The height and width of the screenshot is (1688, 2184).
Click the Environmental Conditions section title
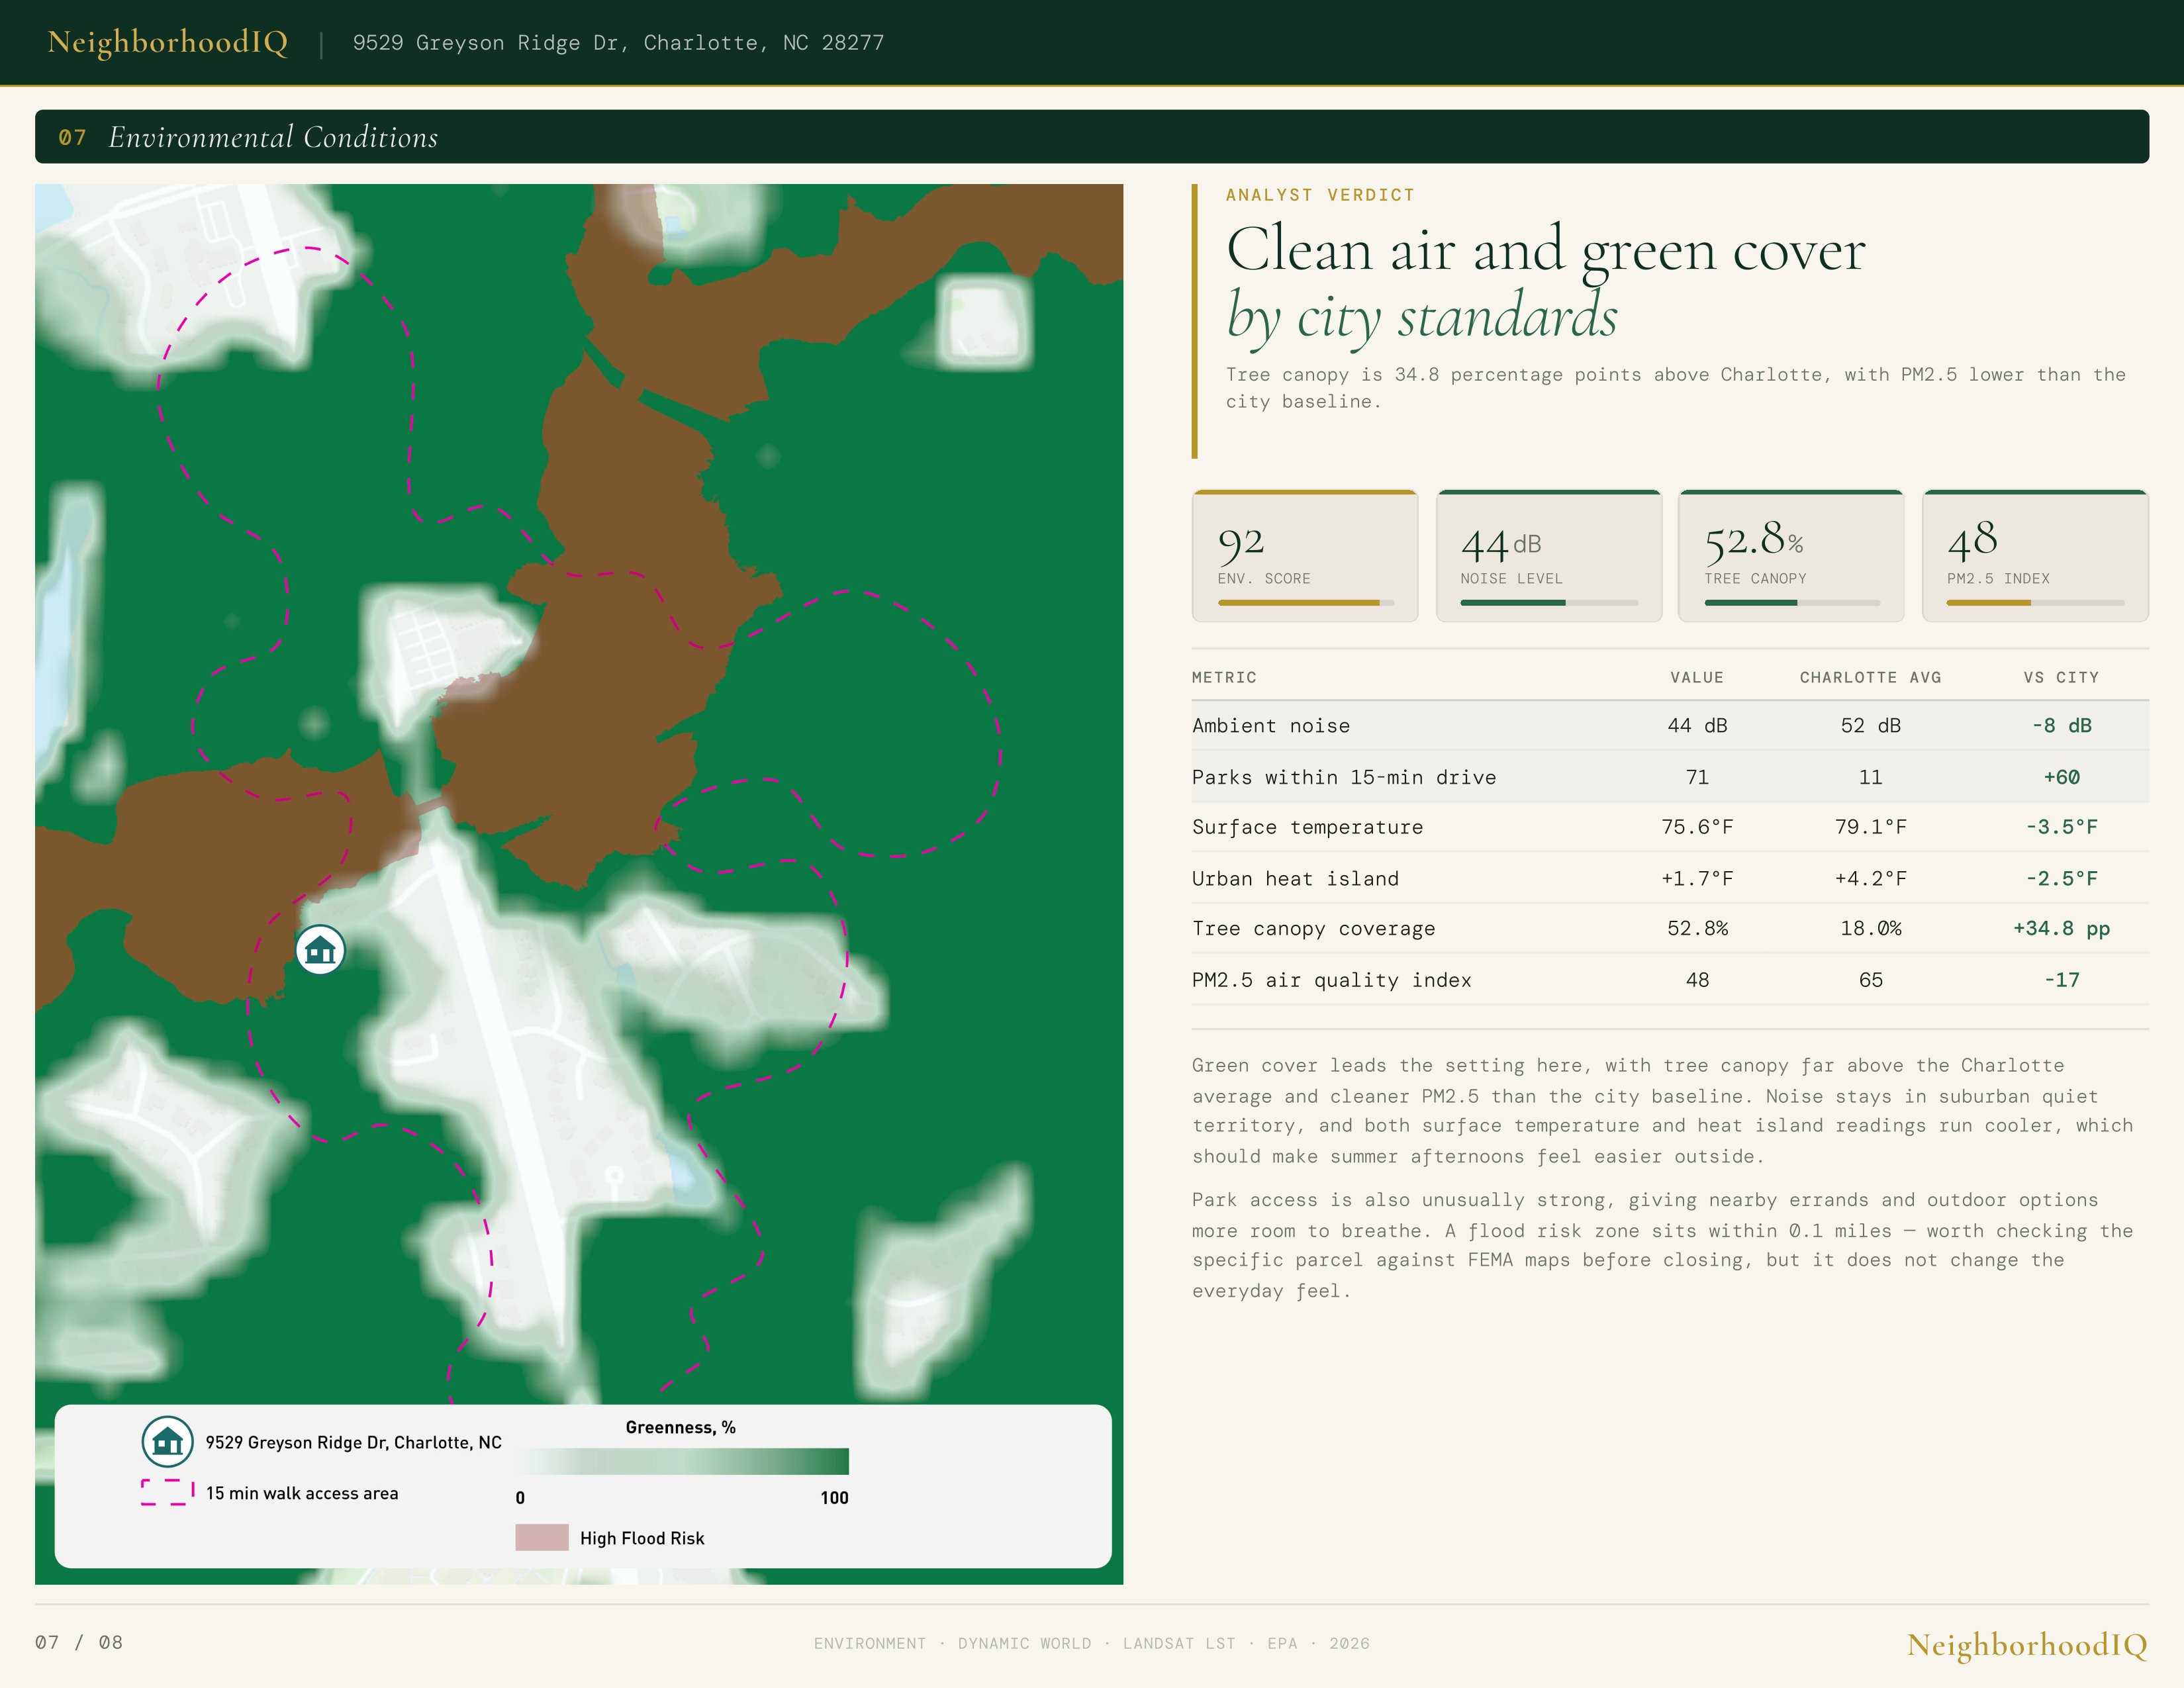tap(273, 137)
